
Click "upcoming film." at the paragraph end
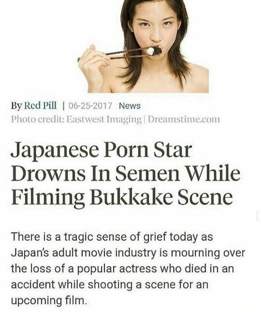[x=49, y=301]
